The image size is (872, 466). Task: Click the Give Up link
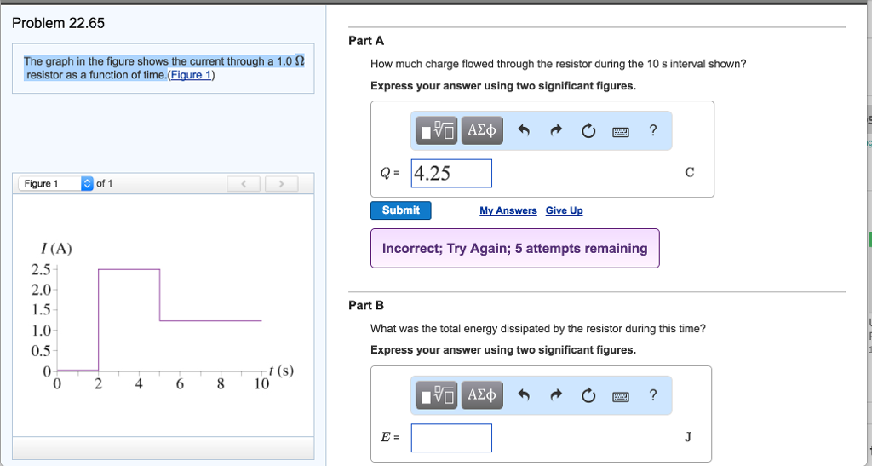click(564, 210)
